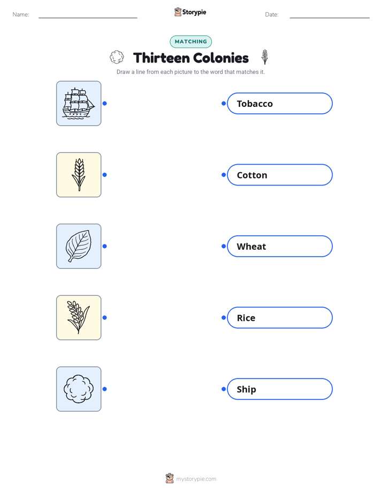Screen dimensions: 382x494
Task: Click the Date input line
Action: pyautogui.click(x=330, y=15)
